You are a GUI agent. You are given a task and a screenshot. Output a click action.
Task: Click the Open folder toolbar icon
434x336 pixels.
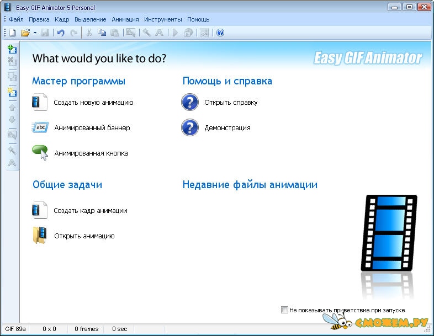(25, 33)
